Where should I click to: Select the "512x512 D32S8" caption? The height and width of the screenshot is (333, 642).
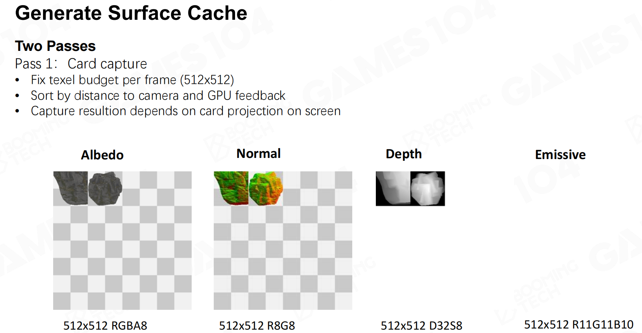pyautogui.click(x=421, y=326)
